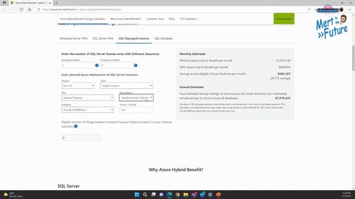The image size is (355, 199).
Task: Open tab actions menu icon at window top-left
Action: coord(4,3)
